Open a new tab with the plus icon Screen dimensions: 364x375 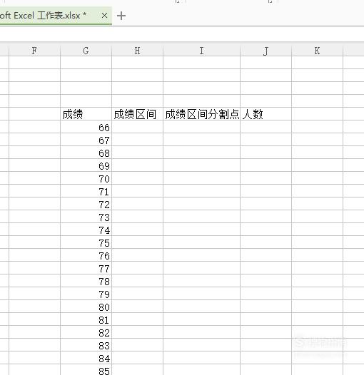tap(121, 16)
